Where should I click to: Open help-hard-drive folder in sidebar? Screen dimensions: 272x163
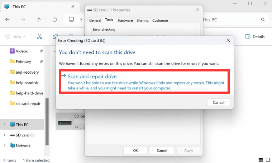pos(29,93)
